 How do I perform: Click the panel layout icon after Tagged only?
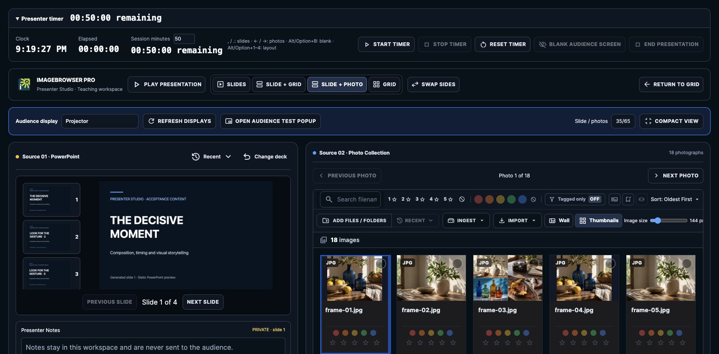point(614,199)
